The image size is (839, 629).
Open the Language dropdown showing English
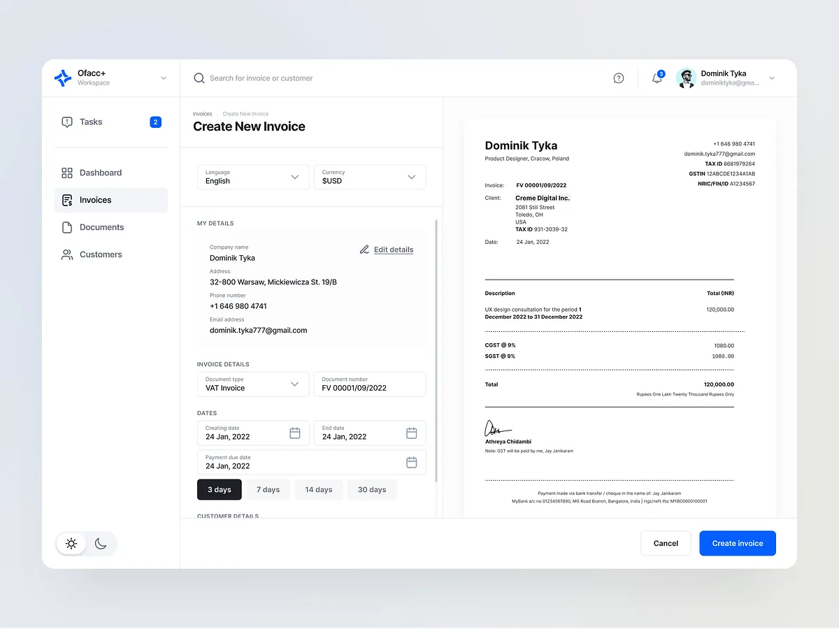click(x=252, y=177)
